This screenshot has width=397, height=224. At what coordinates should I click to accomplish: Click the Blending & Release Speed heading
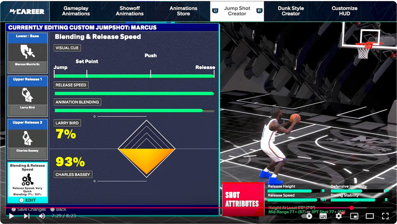98,37
